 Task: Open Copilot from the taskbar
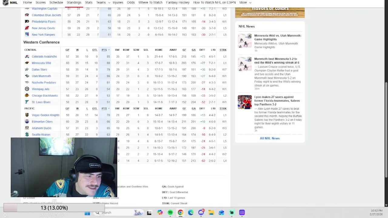(x=160, y=213)
